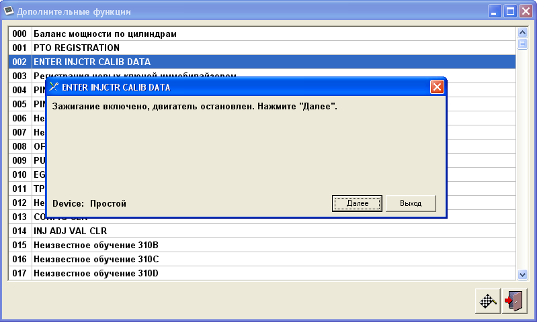Close the Дополнительные функции main window
The image size is (537, 322).
pos(525,11)
